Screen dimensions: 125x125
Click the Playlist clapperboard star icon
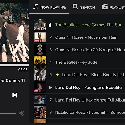105,7
